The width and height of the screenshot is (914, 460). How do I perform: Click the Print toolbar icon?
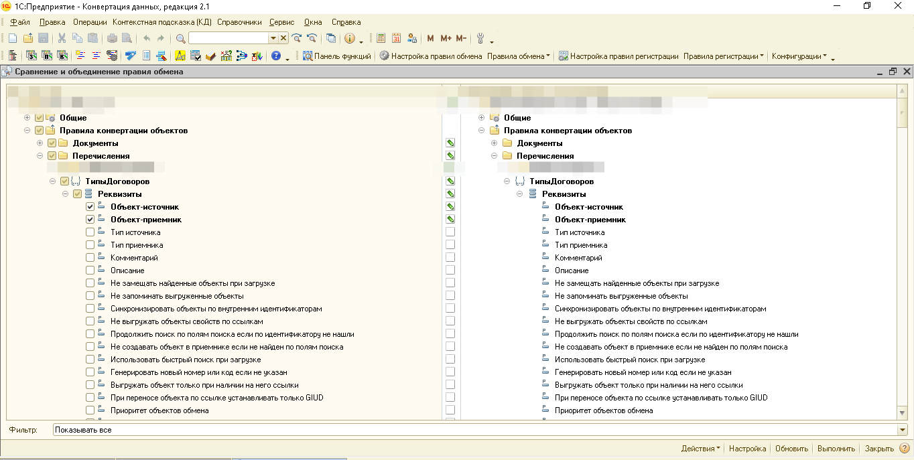pos(112,38)
